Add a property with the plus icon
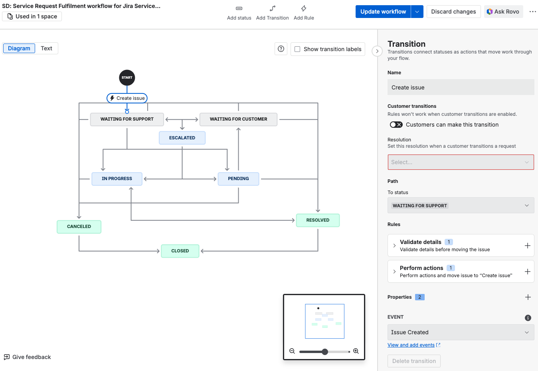This screenshot has height=371, width=538. pos(528,297)
